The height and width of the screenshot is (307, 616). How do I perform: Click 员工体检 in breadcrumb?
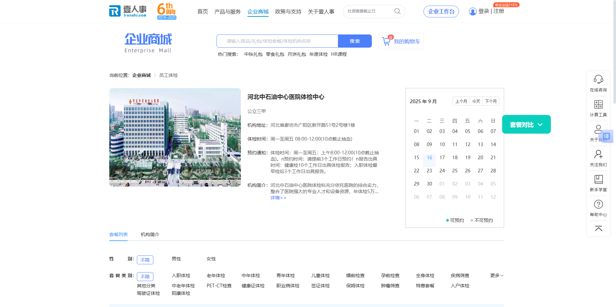click(x=168, y=75)
